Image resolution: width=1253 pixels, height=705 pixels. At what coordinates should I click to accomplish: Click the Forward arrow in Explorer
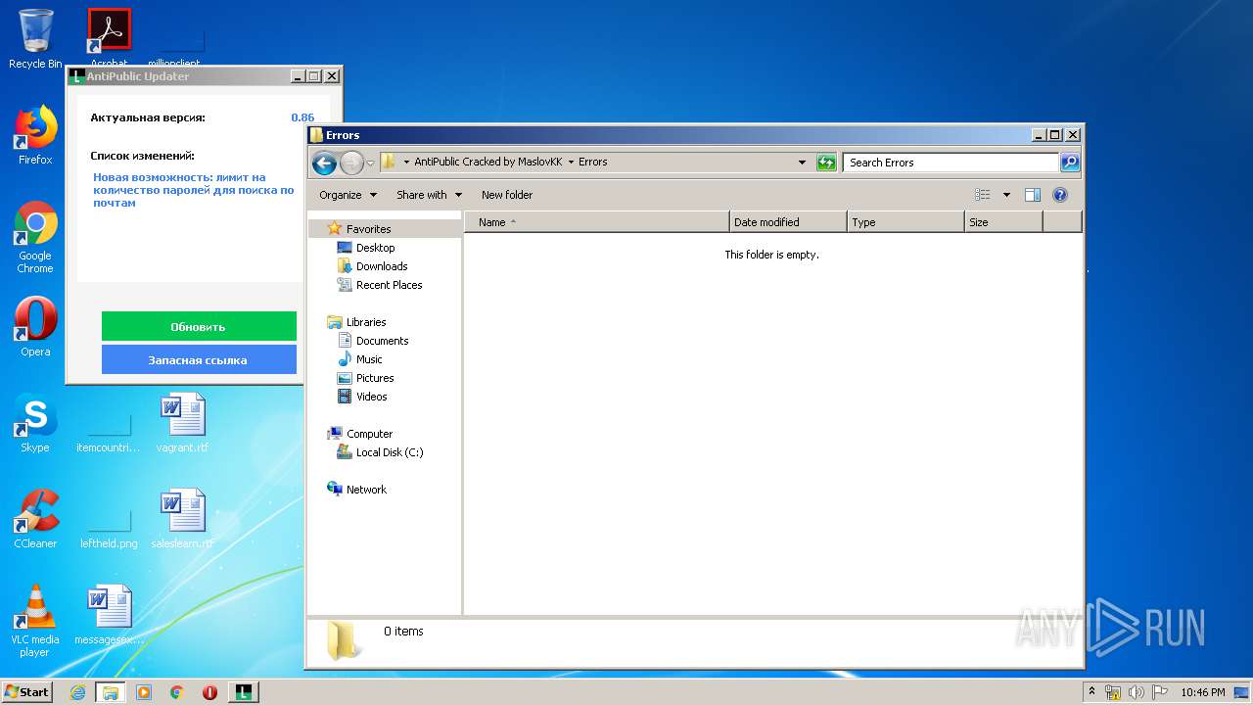[351, 163]
